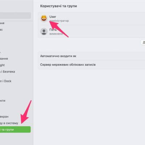Select the User administrator account row
Viewport: 145px width, 145px height.
click(x=91, y=18)
